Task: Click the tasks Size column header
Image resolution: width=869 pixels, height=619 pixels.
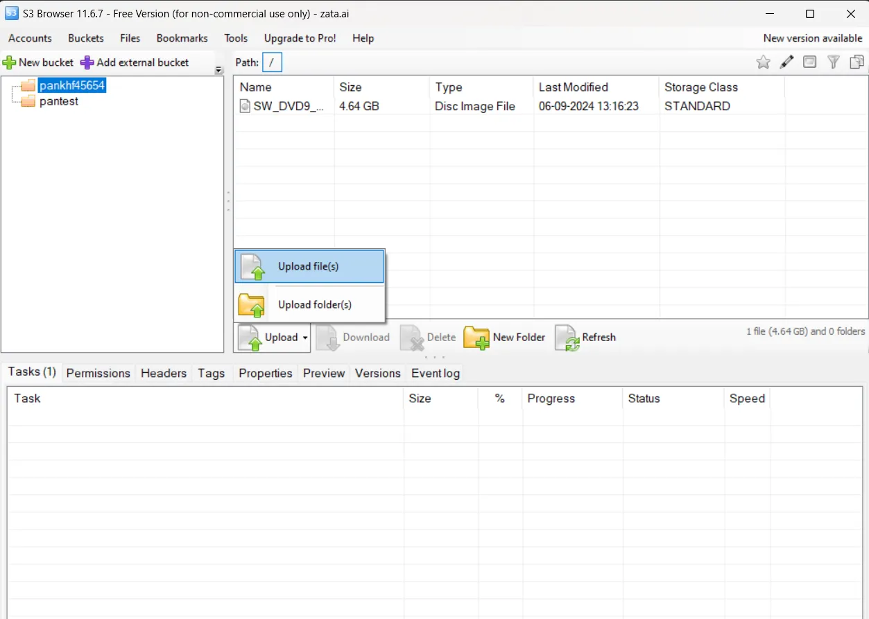Action: [x=441, y=399]
